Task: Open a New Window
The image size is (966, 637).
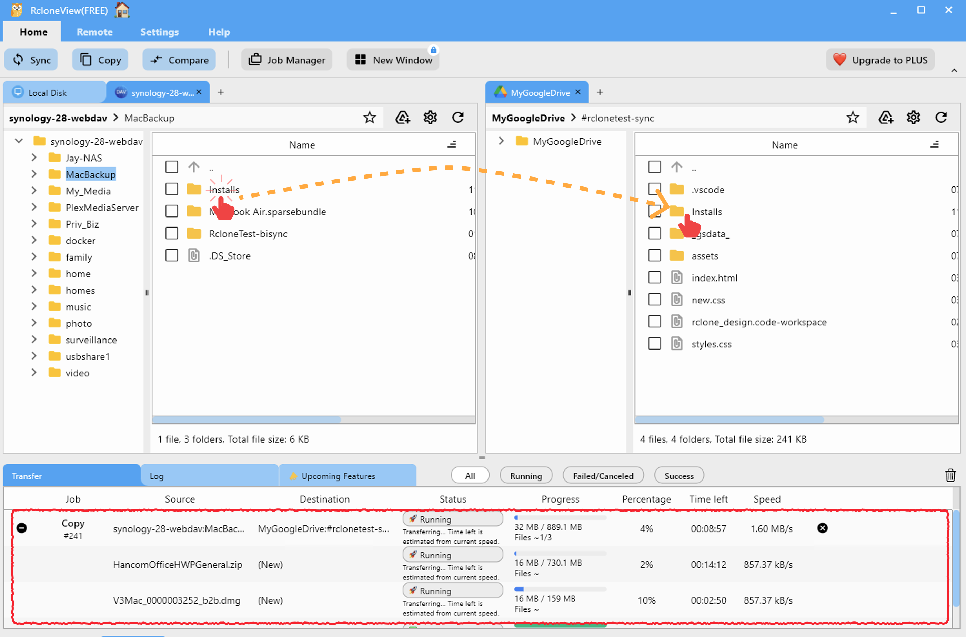Action: 392,59
